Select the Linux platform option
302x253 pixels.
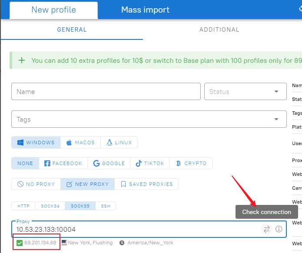119,143
